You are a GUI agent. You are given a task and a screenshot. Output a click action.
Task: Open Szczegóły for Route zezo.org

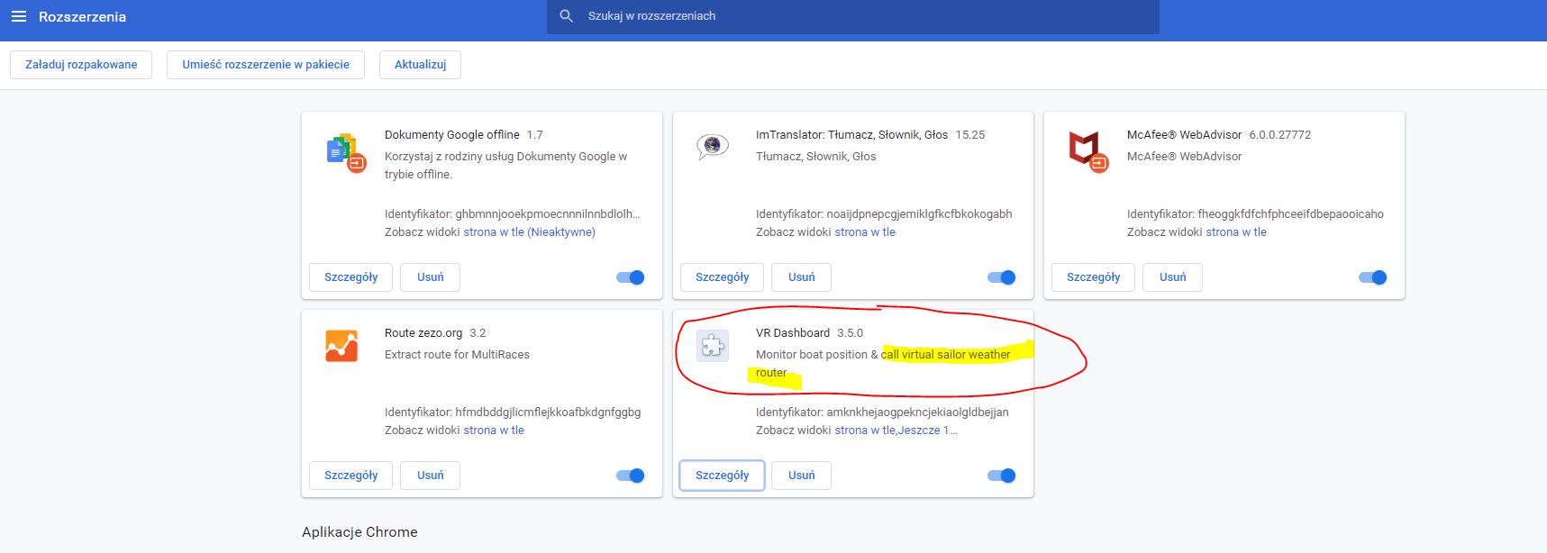click(351, 476)
